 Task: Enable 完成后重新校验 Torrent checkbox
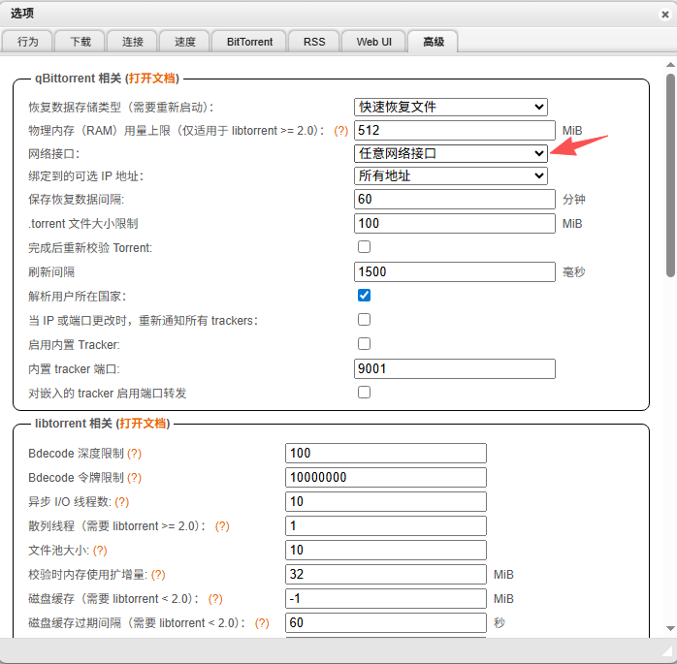tap(365, 247)
